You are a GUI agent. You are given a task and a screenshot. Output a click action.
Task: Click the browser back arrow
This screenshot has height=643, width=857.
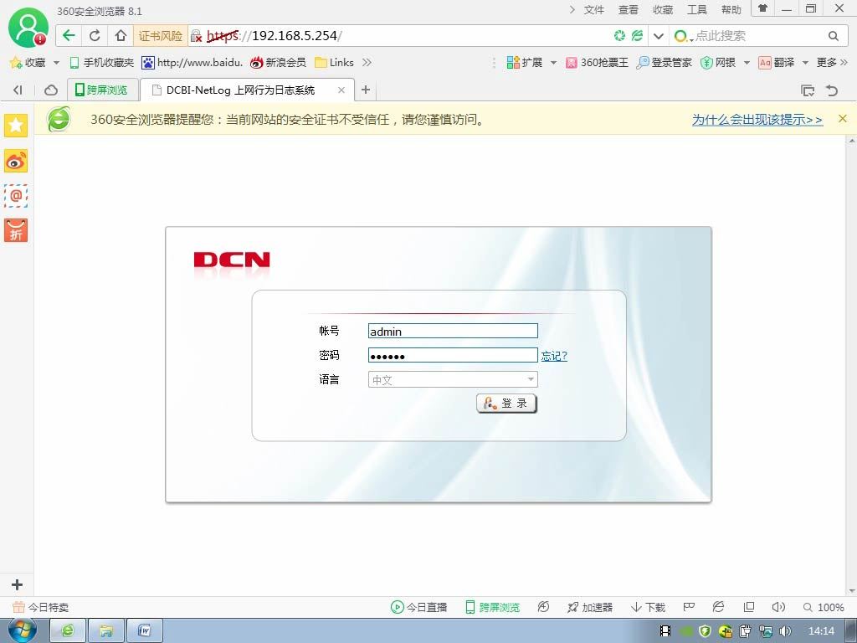pos(69,36)
